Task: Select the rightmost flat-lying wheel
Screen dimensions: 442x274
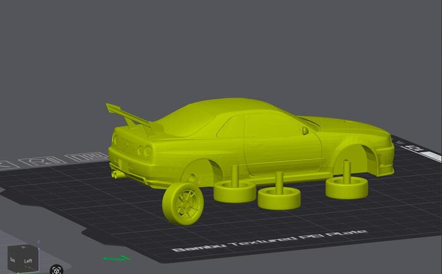Action: pyautogui.click(x=347, y=186)
